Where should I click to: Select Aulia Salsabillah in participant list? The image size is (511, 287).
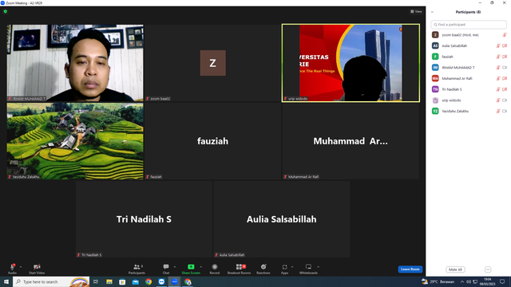(469, 46)
